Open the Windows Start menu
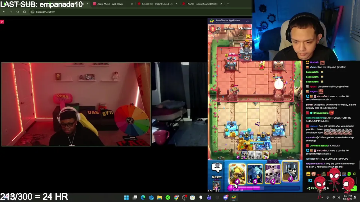 point(127,198)
